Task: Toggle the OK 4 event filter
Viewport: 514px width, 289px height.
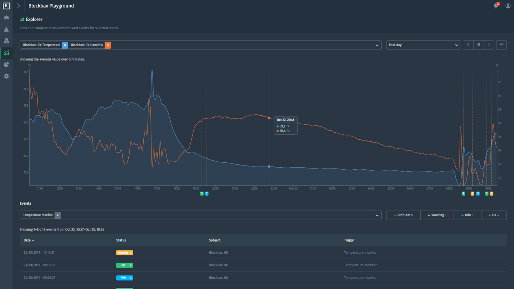Action: click(494, 215)
